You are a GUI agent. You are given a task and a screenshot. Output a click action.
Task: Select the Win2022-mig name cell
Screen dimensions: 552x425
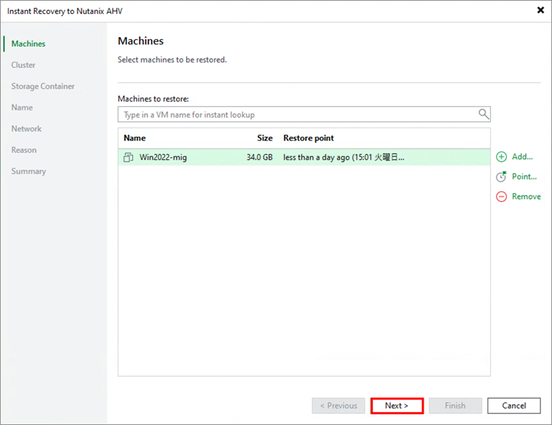[163, 157]
